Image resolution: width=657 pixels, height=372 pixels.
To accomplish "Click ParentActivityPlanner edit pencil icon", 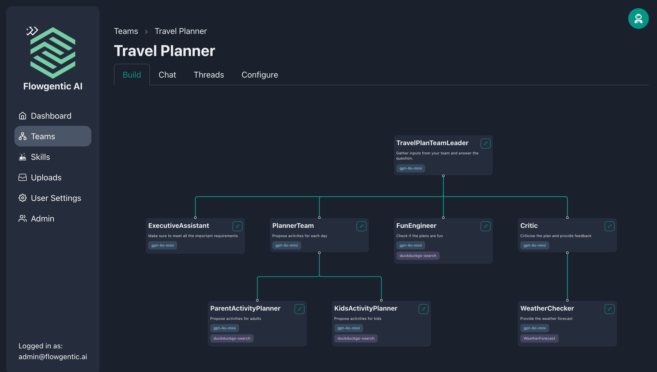I will (x=299, y=309).
